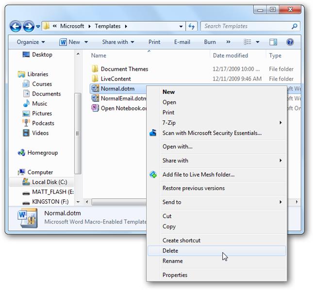The height and width of the screenshot is (290, 313).
Task: Click the Live Mesh folder icon
Action: (153, 175)
